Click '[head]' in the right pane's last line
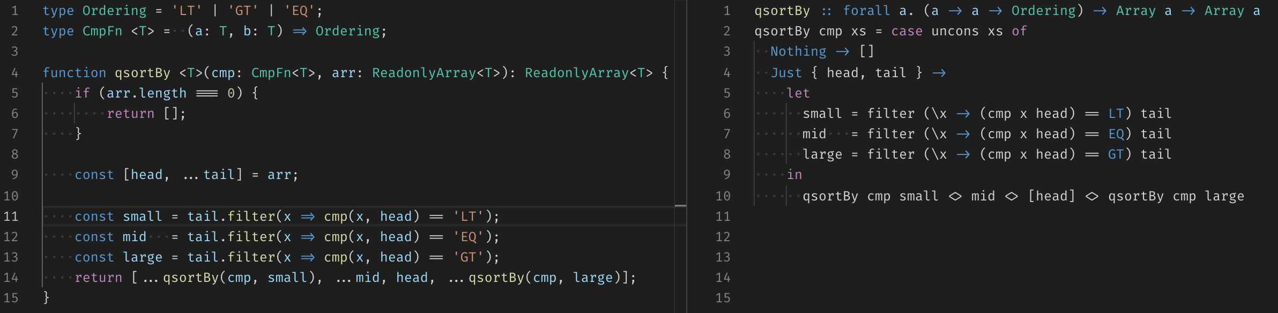This screenshot has height=313, width=1278. (x=1051, y=196)
